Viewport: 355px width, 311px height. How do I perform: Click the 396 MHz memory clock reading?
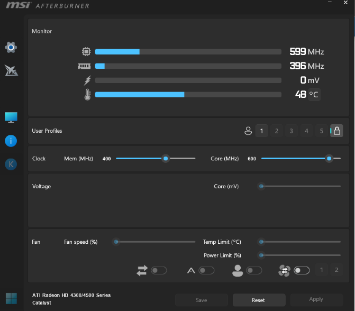coord(307,66)
